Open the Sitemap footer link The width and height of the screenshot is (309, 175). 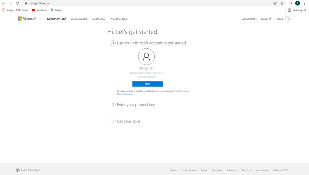pos(173,170)
